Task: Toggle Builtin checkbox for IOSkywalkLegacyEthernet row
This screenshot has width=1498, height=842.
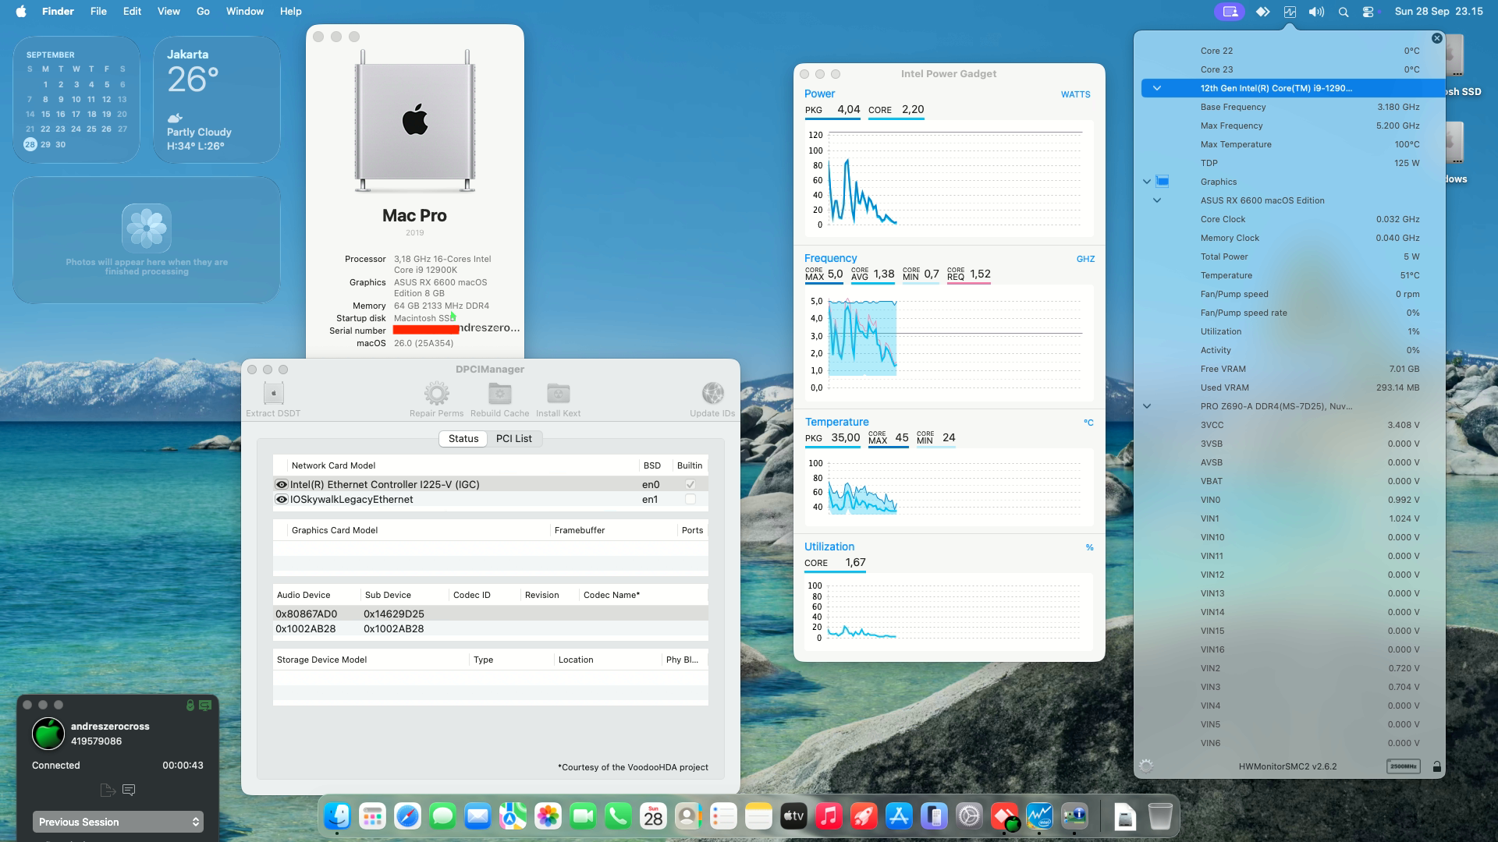Action: [690, 499]
